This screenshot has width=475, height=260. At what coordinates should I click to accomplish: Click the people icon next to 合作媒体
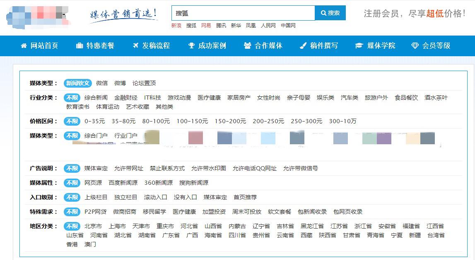(247, 46)
